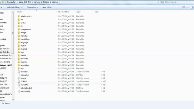Click the 'PHP File' type cell

[80, 75]
